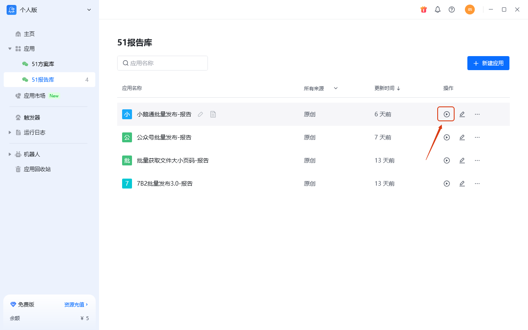Create a new app with 新建应用
This screenshot has width=528, height=330.
click(488, 63)
